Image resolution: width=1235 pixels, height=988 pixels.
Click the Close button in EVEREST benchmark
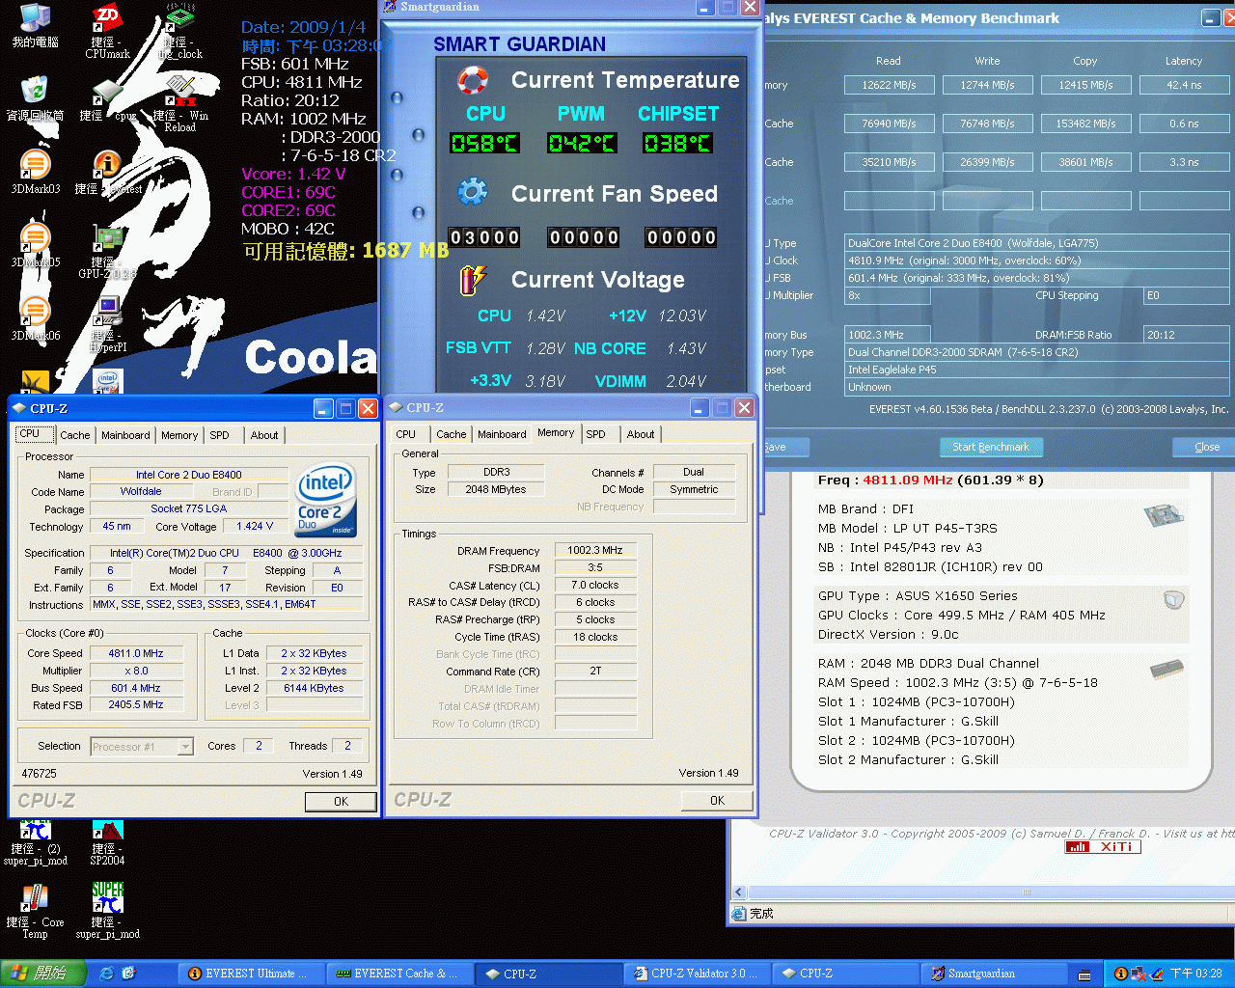click(1204, 447)
